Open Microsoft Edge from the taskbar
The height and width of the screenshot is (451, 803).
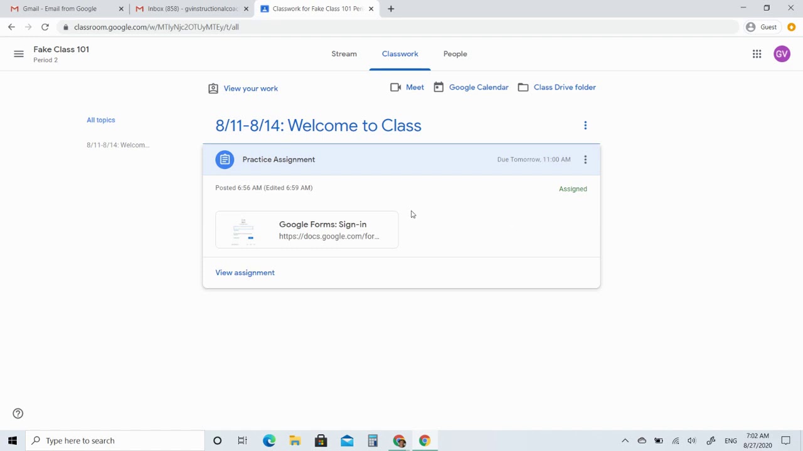(269, 440)
